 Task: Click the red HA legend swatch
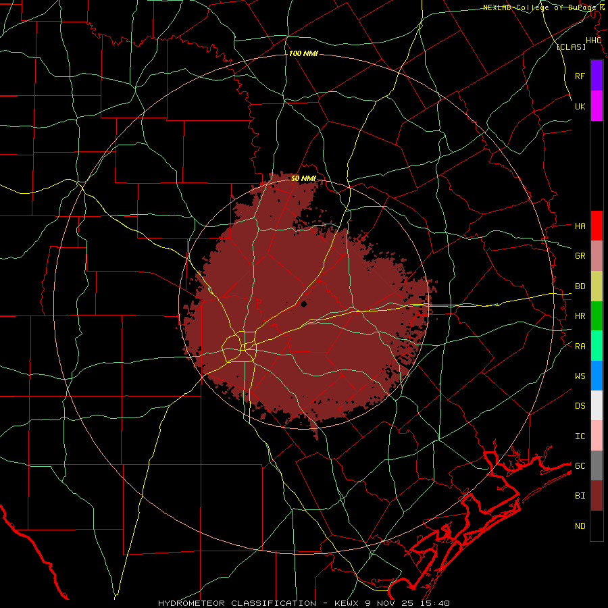(x=597, y=226)
